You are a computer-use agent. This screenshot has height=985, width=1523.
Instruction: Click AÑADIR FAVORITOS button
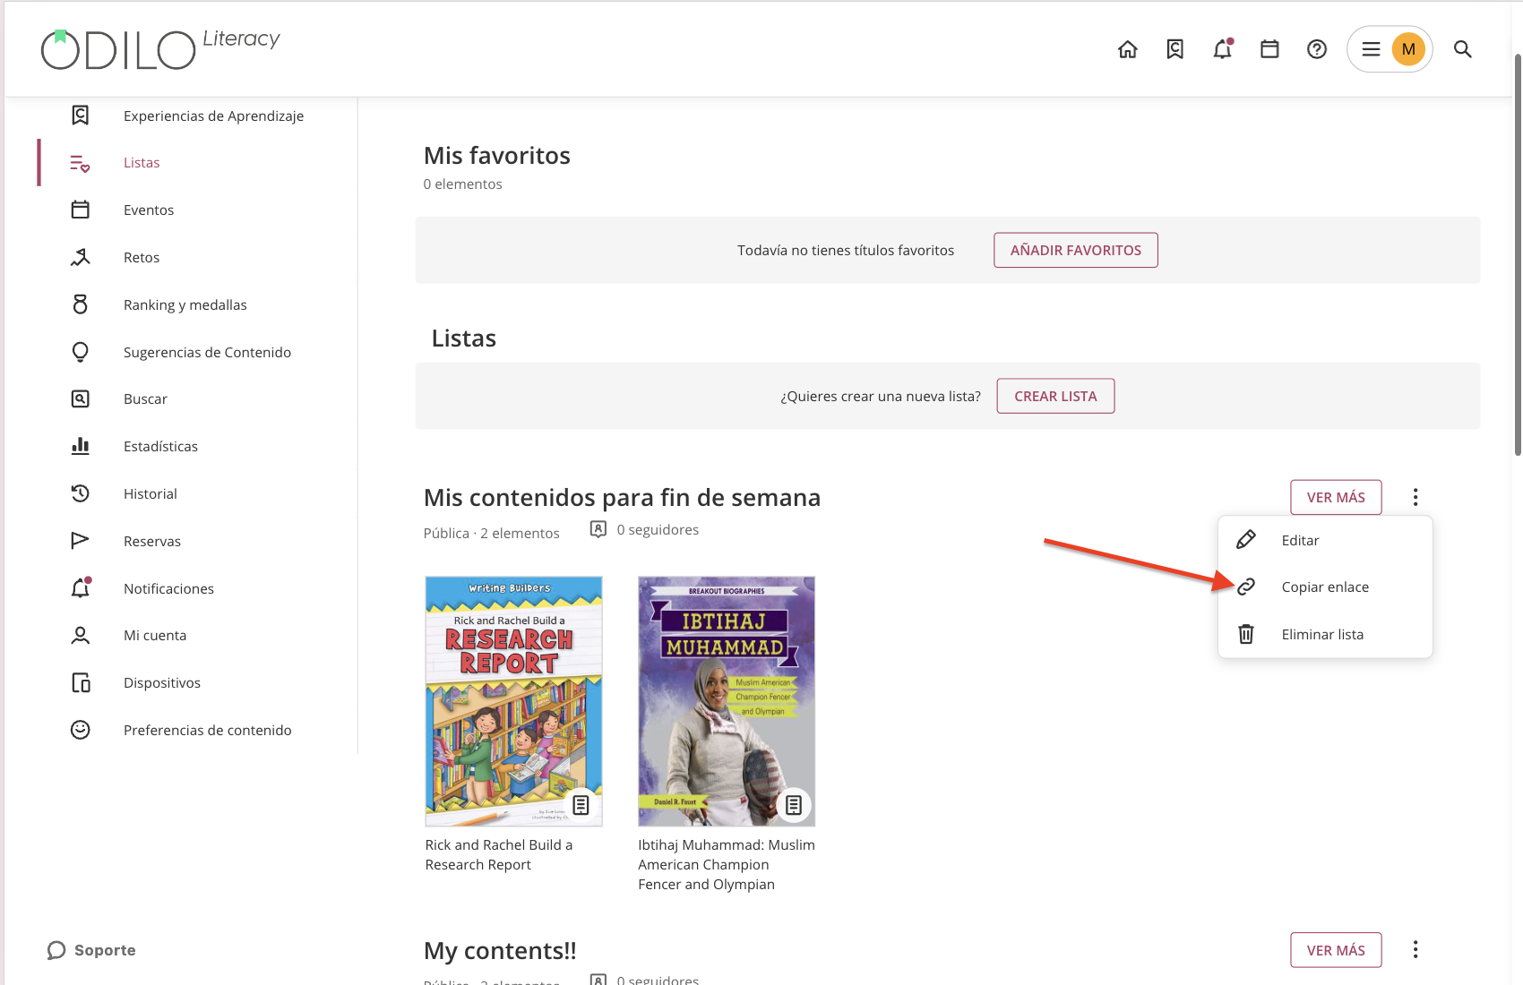(x=1076, y=250)
